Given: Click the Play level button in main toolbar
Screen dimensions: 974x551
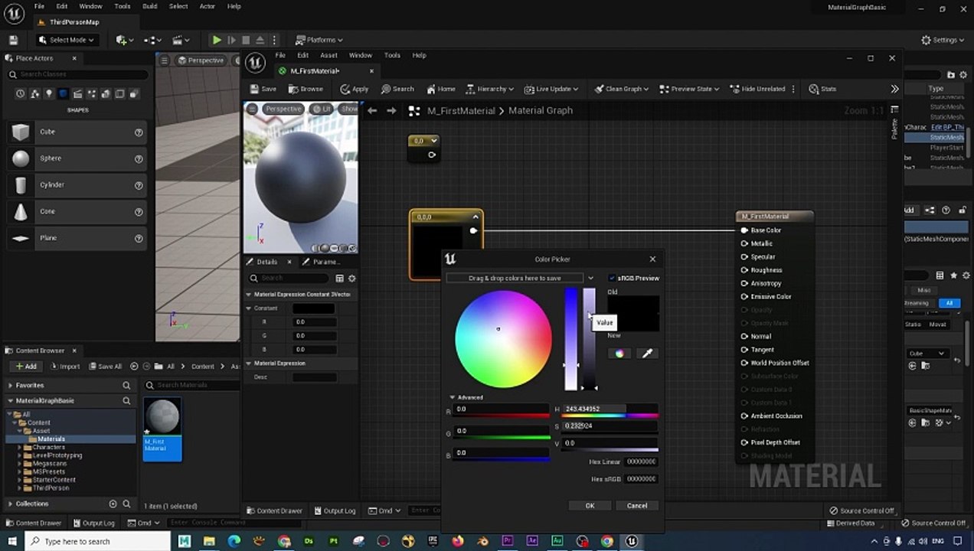Looking at the screenshot, I should tap(217, 40).
